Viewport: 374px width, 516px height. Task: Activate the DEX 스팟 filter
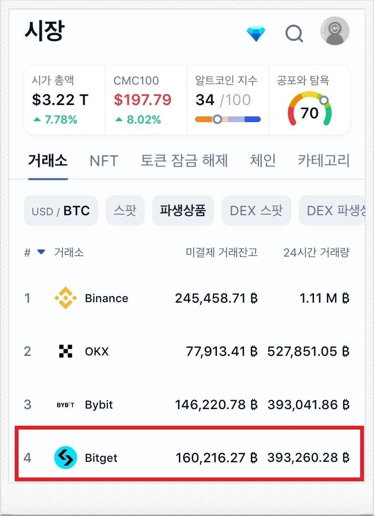click(256, 210)
